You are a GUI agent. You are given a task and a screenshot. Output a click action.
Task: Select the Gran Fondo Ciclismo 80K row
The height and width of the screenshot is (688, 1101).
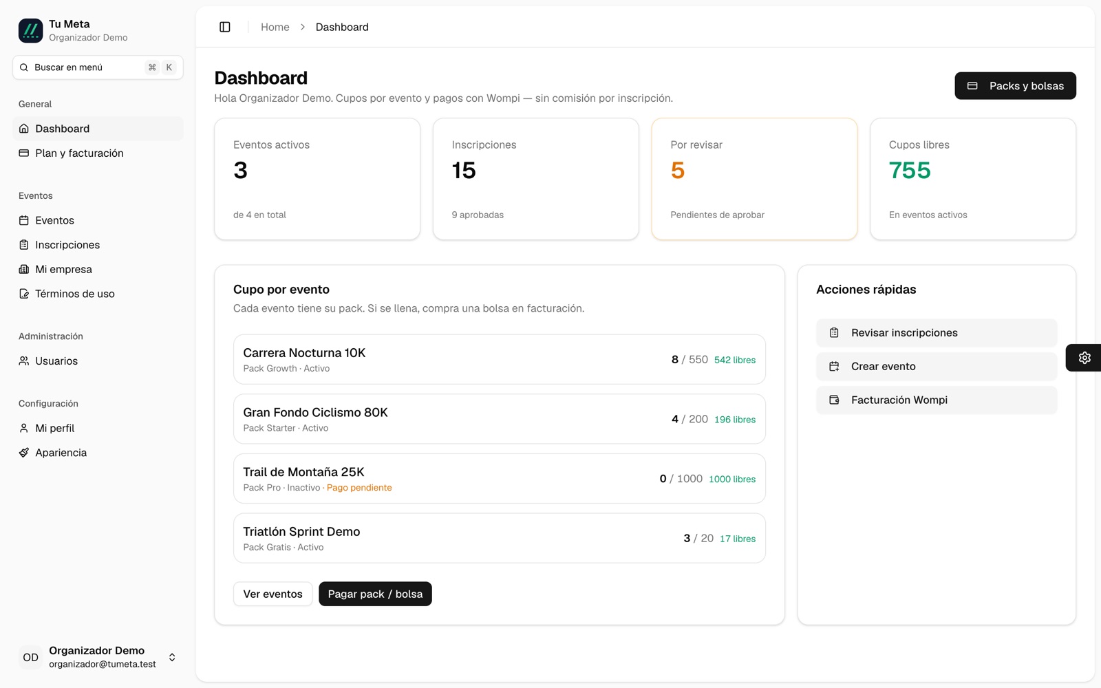point(500,419)
